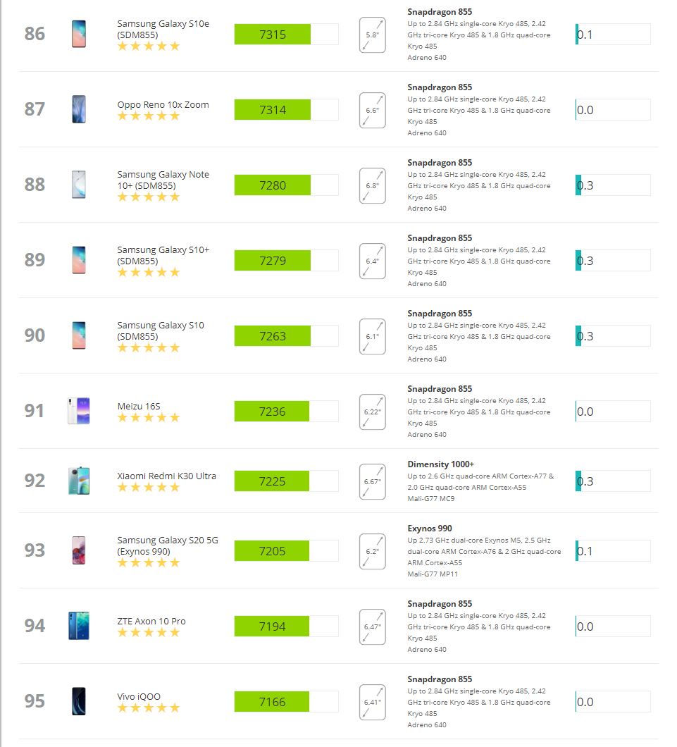
Task: Click the 7315 score bar
Action: click(286, 35)
